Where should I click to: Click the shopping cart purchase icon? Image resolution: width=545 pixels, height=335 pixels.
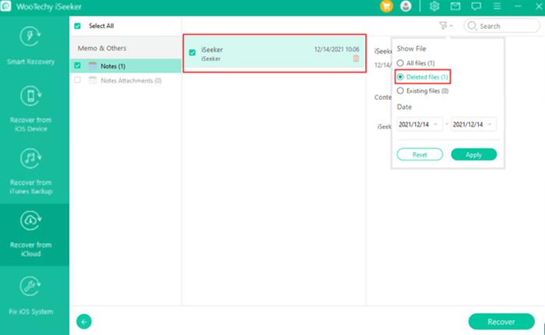point(386,6)
